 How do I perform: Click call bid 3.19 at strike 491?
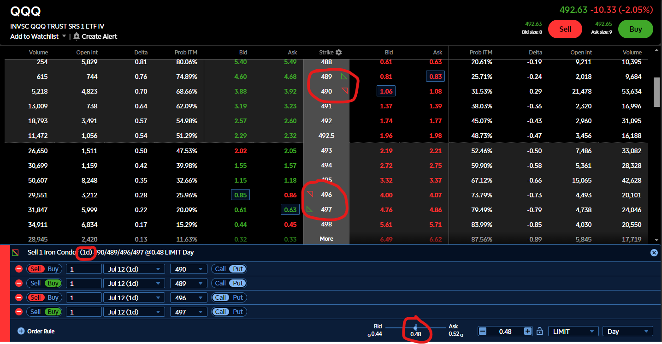240,107
